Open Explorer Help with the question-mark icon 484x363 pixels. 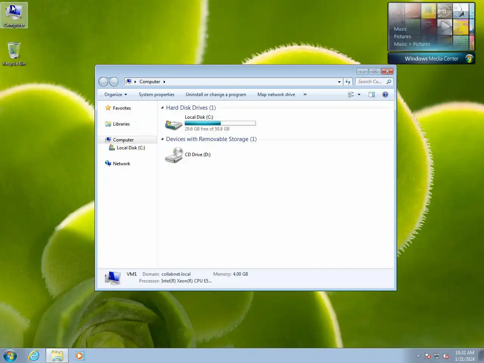(x=385, y=95)
